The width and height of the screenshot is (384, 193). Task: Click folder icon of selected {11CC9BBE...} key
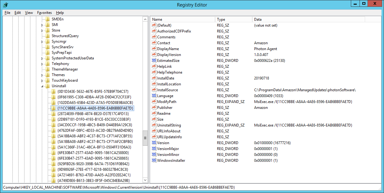click(53, 108)
